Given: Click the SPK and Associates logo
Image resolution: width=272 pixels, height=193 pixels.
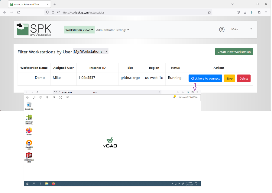Looking at the screenshot, I should click(x=34, y=30).
